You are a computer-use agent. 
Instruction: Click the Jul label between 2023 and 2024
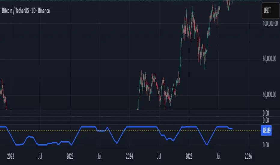(x=100, y=156)
